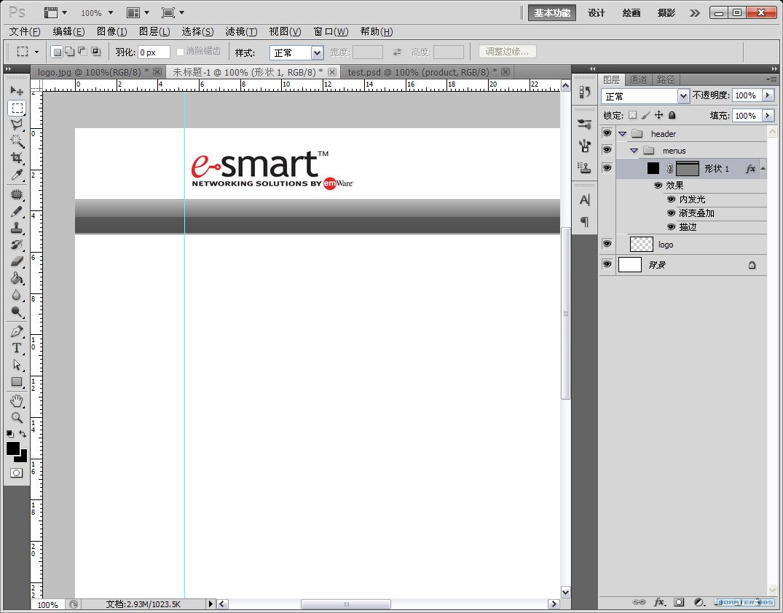Screen dimensions: 783x613
Task: Select the Path Selection tool
Action: [17, 365]
